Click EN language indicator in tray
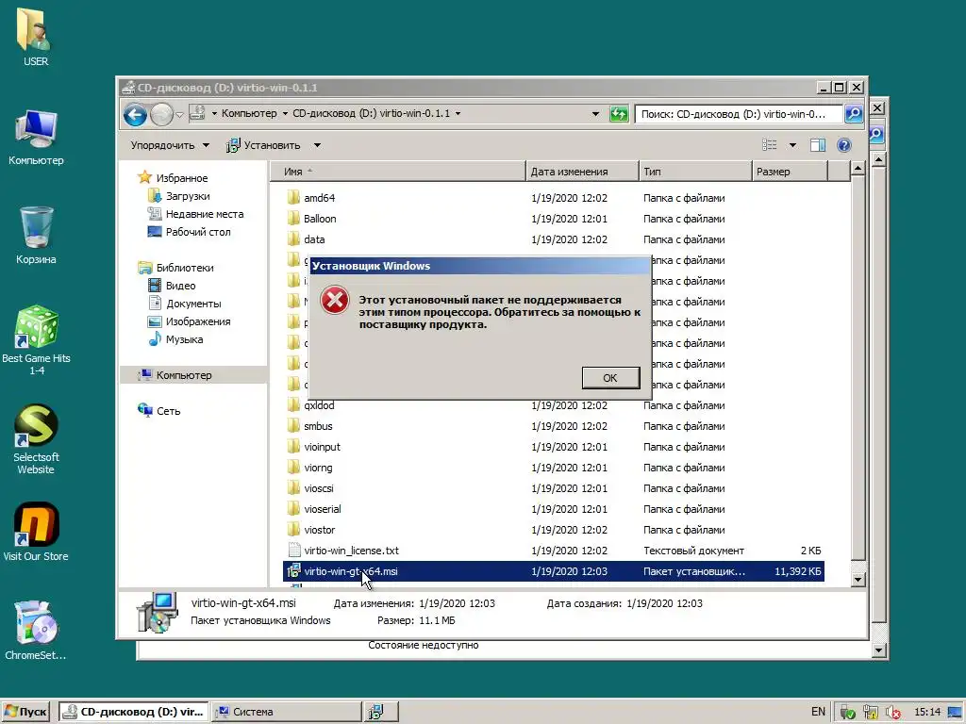Image resolution: width=966 pixels, height=724 pixels. coord(818,712)
